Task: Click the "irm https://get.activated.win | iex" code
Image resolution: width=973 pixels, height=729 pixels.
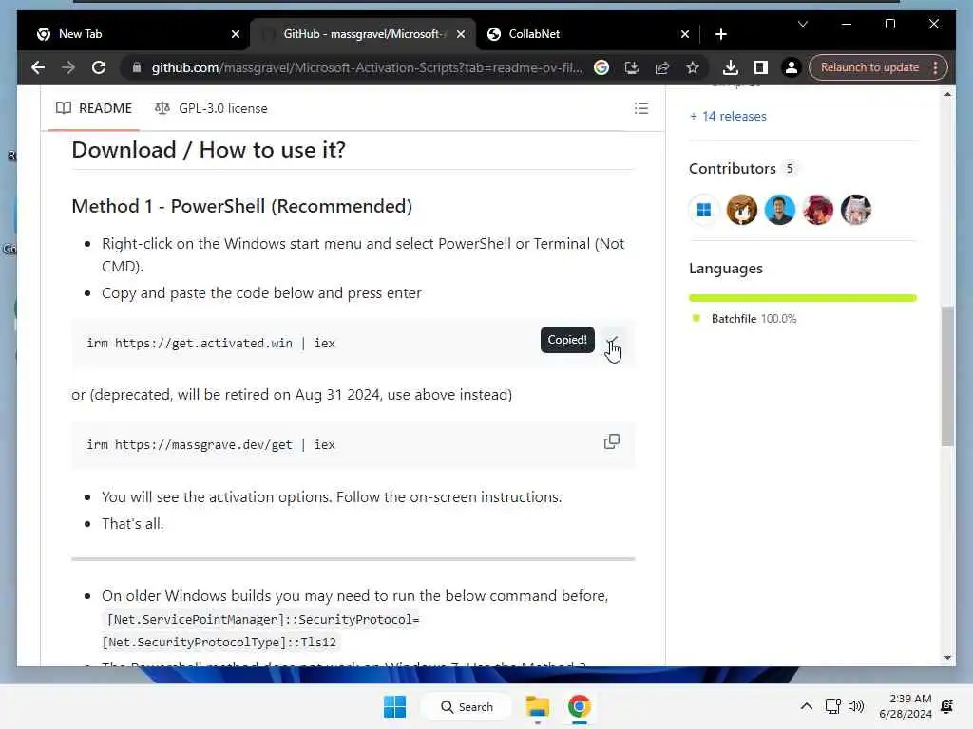Action: [211, 343]
